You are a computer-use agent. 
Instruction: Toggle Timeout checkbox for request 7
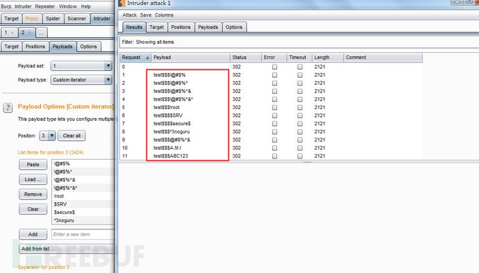[300, 124]
